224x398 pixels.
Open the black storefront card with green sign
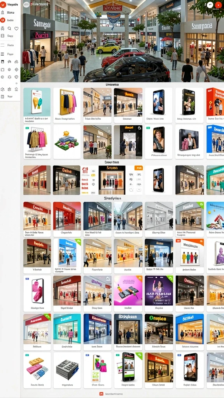point(159,332)
